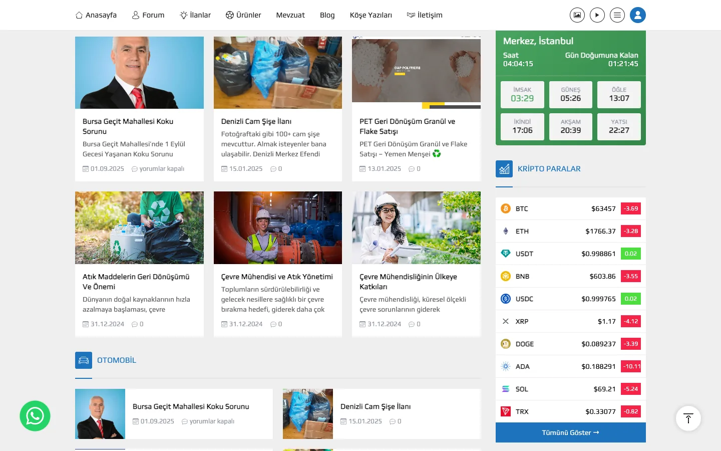Viewport: 721px width, 451px height.
Task: Click the home icon beside Anasayfa
Action: click(79, 15)
